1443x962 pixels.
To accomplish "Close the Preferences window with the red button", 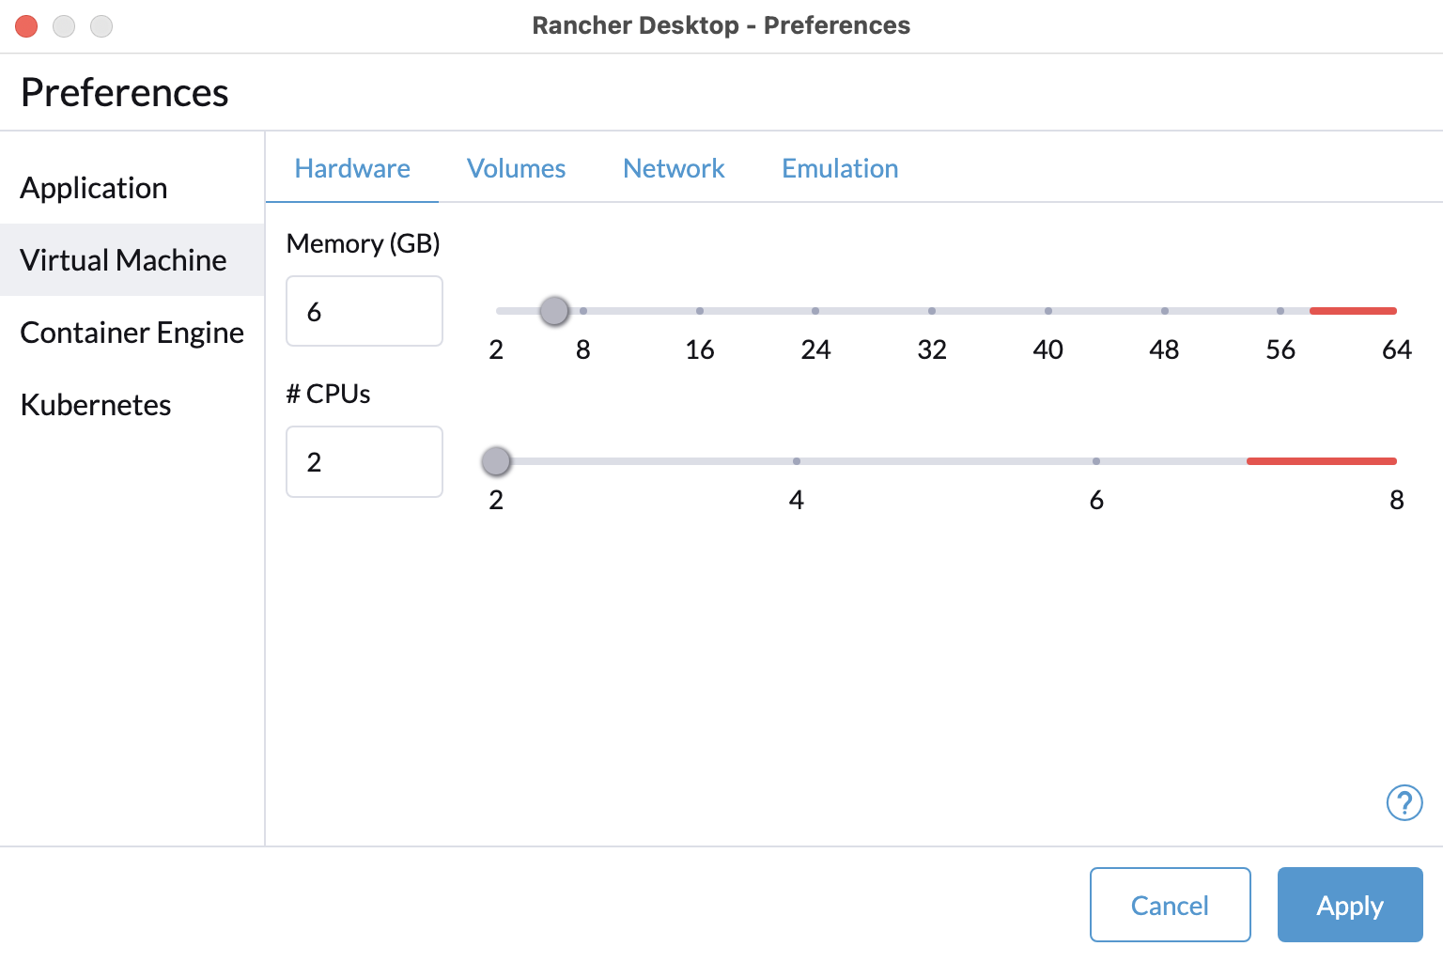I will pyautogui.click(x=26, y=26).
